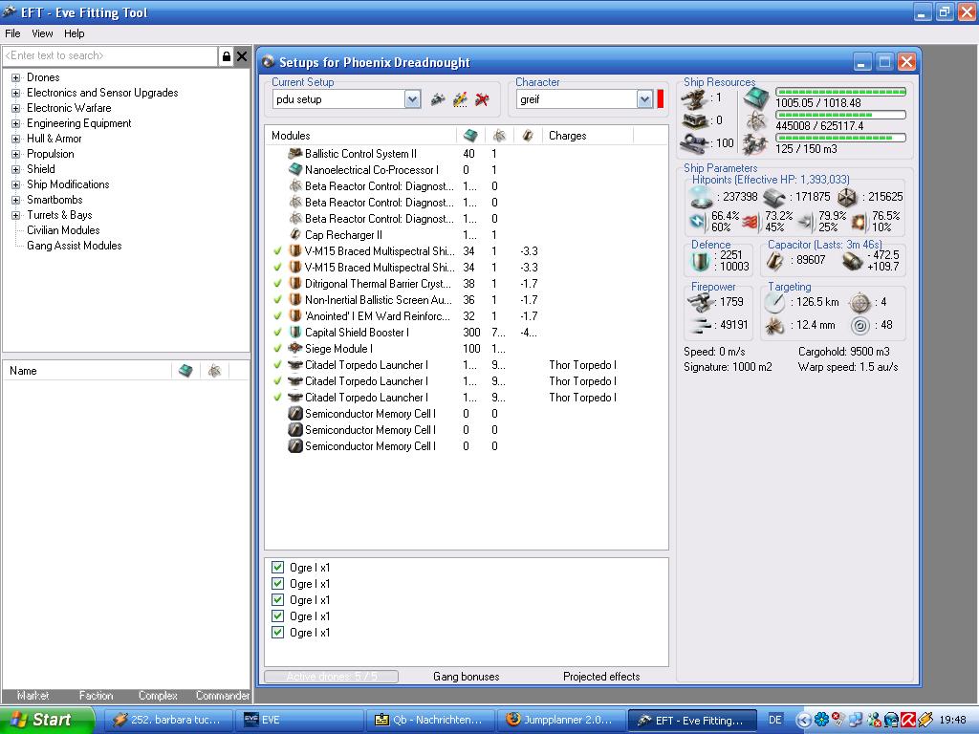This screenshot has height=734, width=979.
Task: Switch to the Commander tab
Action: [x=222, y=696]
